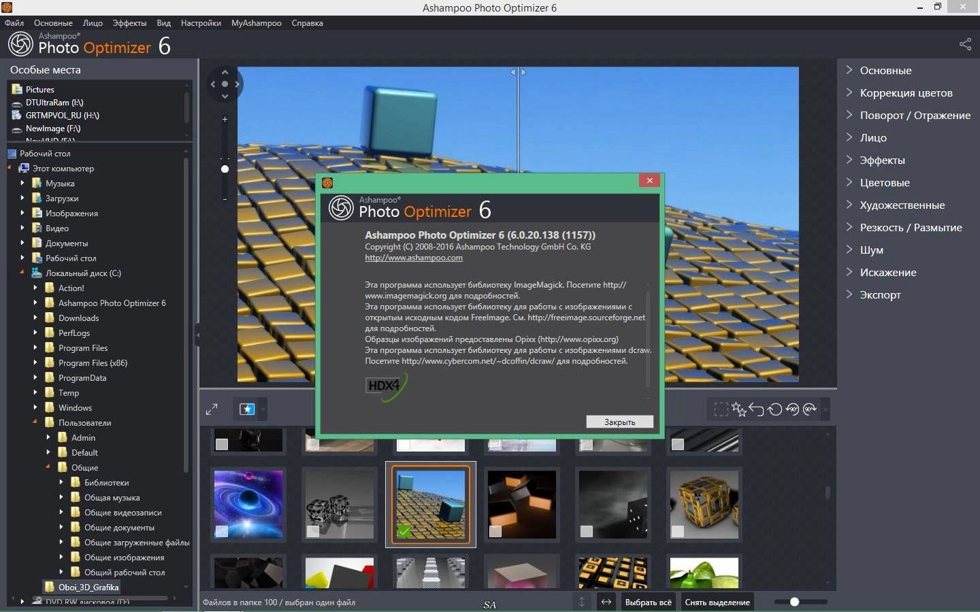This screenshot has height=612, width=980.
Task: Open the dropdown after the rotate icons
Action: click(x=825, y=409)
